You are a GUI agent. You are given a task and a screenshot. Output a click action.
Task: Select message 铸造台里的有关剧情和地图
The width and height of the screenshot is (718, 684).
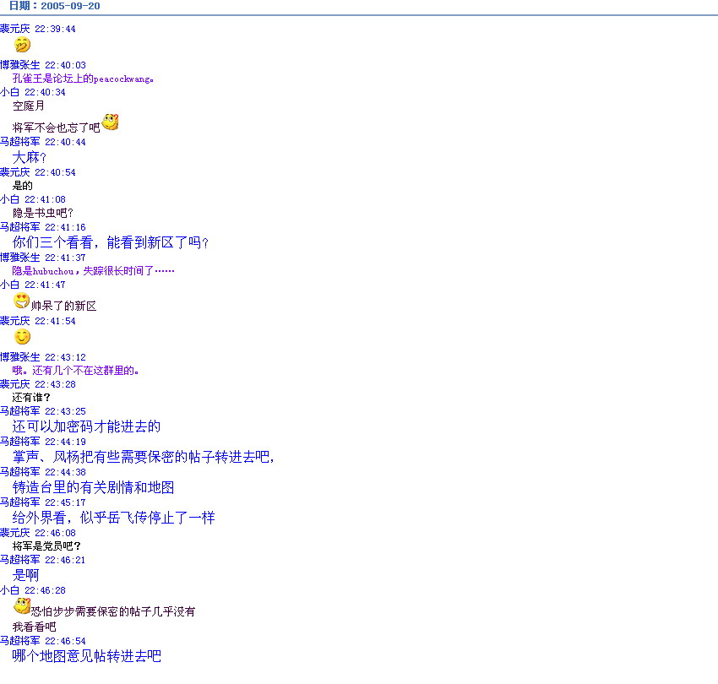coord(94,487)
